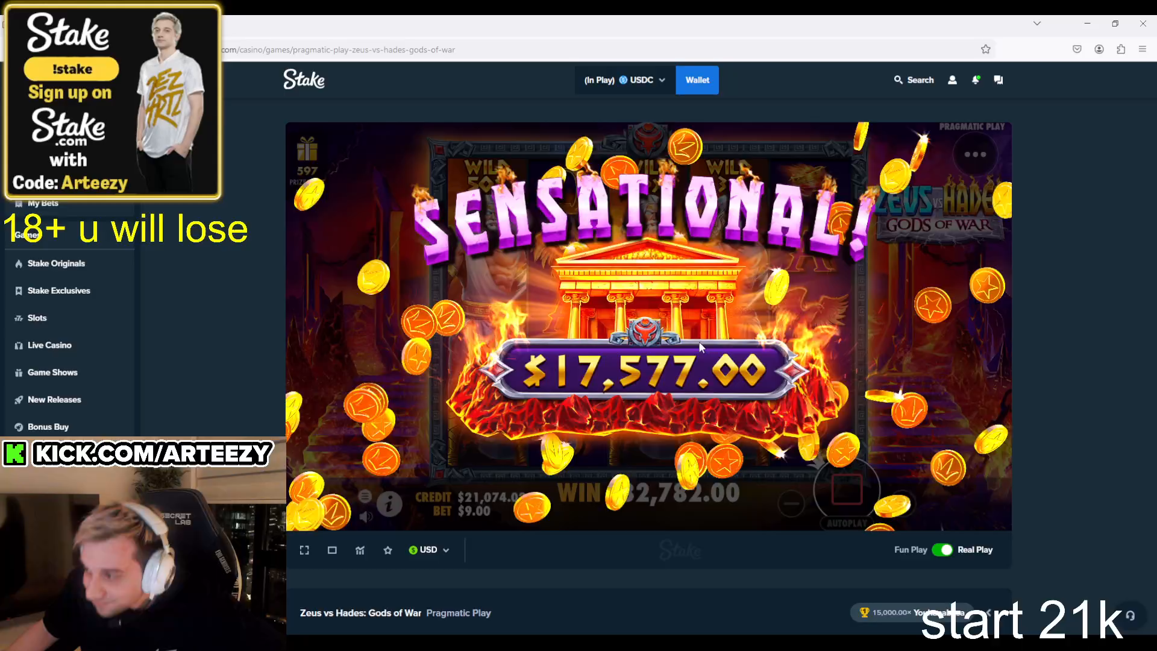
Task: Open the user profile icon
Action: pyautogui.click(x=952, y=80)
